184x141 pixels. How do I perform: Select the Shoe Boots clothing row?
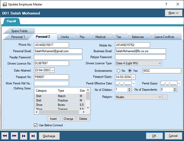[x=60, y=105]
